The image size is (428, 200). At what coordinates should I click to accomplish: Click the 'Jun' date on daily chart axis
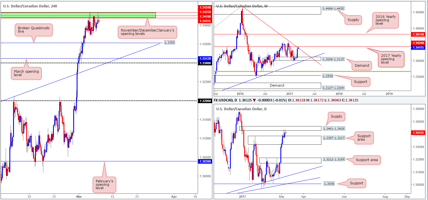(x=344, y=196)
